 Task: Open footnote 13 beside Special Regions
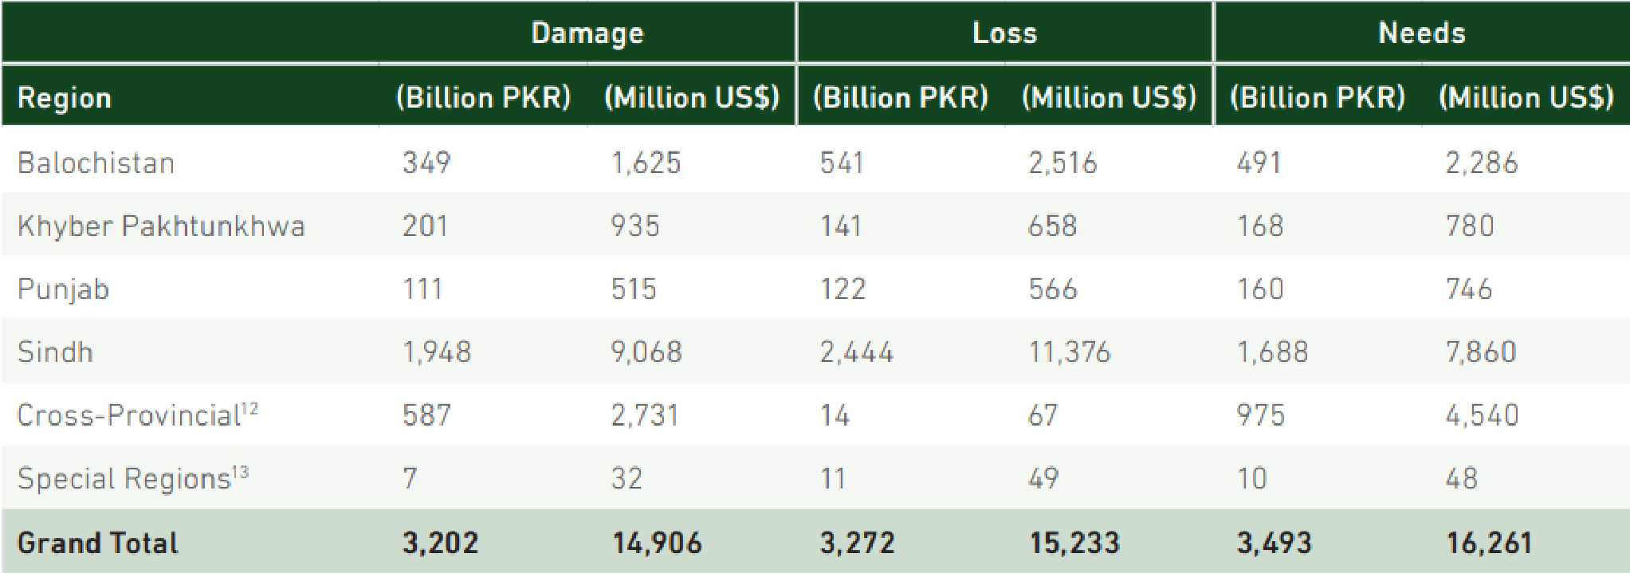coord(240,471)
